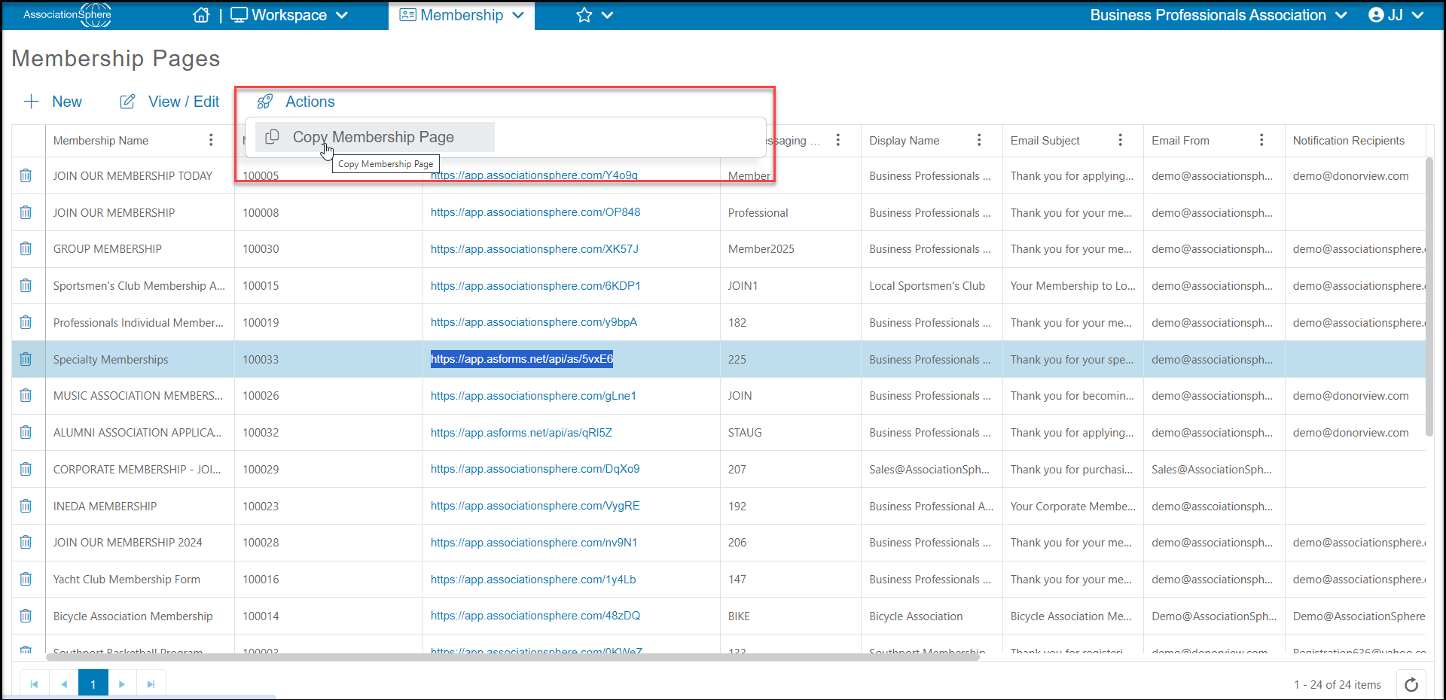Click trash icon for Yacht Club Membership Form

point(26,579)
